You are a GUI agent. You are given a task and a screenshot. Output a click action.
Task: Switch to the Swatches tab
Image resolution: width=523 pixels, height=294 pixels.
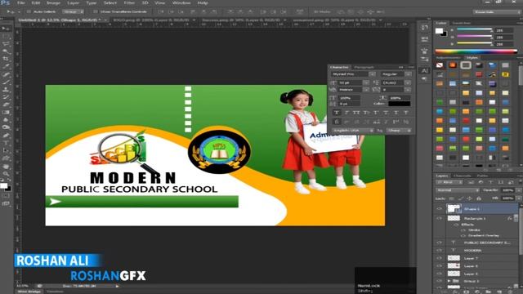click(x=461, y=23)
